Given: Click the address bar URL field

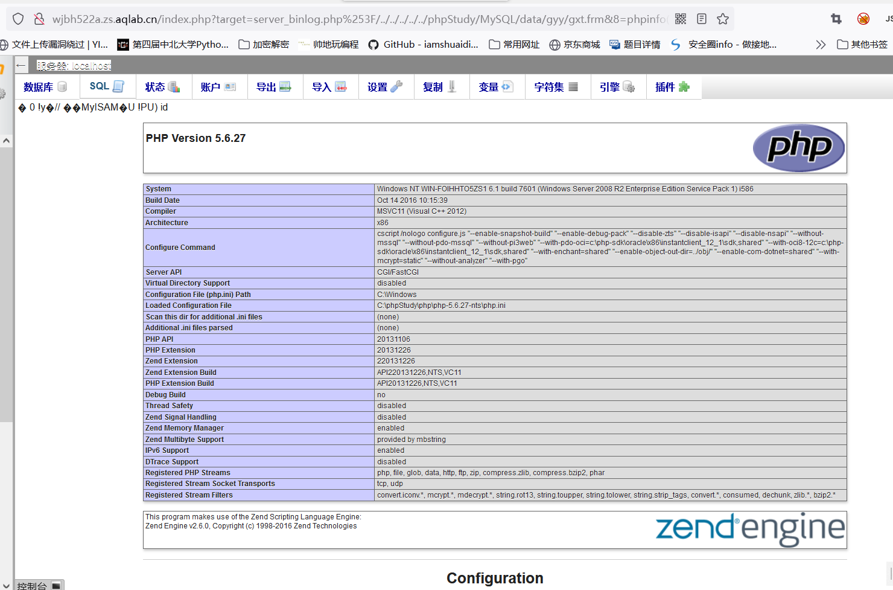Looking at the screenshot, I should point(359,19).
